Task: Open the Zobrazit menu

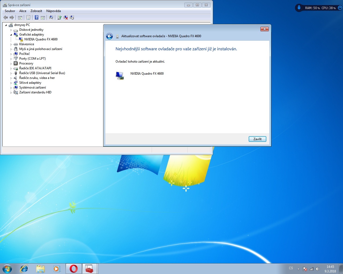Action: [36, 11]
